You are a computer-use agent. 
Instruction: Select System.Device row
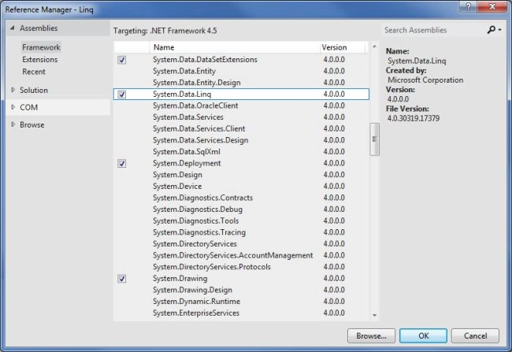[x=241, y=187]
